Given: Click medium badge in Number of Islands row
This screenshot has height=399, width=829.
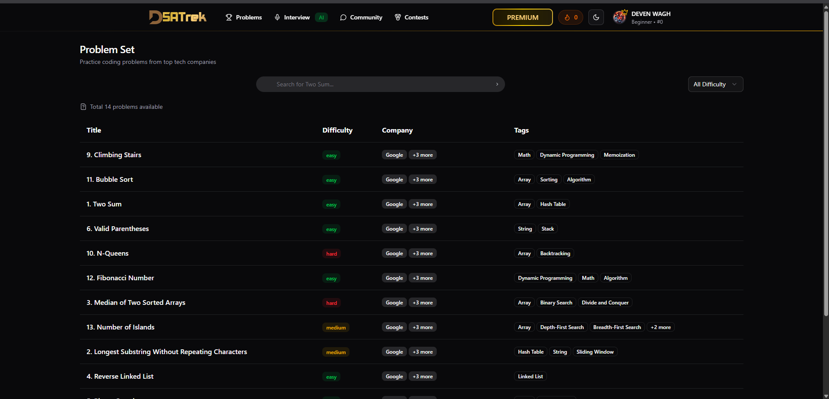Looking at the screenshot, I should pos(336,327).
